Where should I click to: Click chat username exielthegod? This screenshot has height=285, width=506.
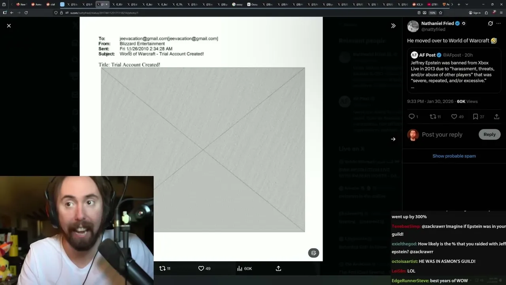coord(404,244)
